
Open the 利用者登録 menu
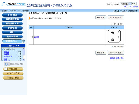coord(12,37)
